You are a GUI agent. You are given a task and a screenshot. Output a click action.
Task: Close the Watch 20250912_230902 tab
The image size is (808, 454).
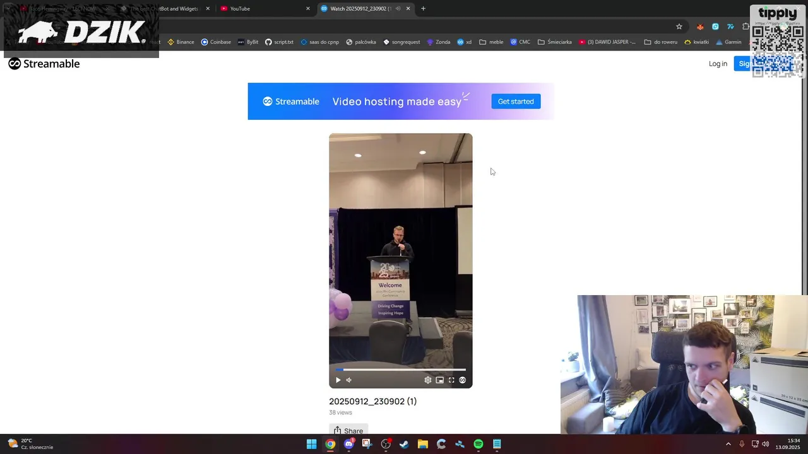[x=408, y=9]
